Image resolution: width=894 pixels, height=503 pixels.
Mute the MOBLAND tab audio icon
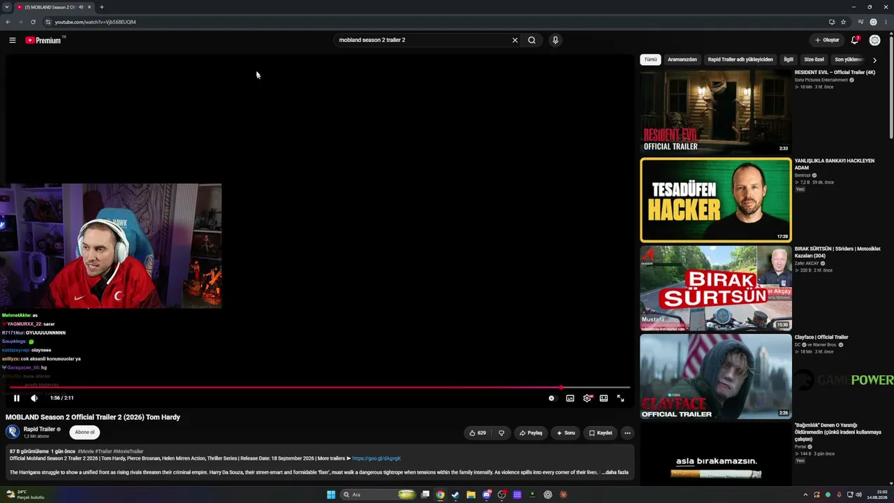[81, 7]
